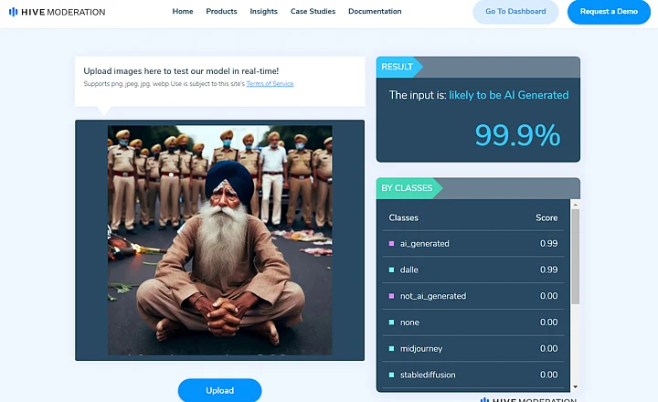This screenshot has height=402, width=658.
Task: Open the Terms of Service link
Action: pyautogui.click(x=270, y=84)
